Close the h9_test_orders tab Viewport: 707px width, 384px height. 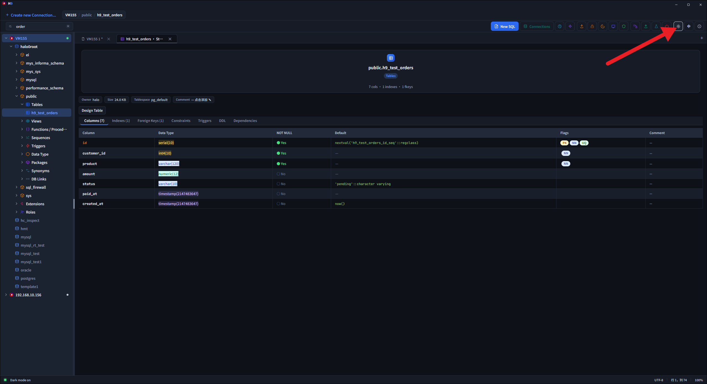point(170,39)
